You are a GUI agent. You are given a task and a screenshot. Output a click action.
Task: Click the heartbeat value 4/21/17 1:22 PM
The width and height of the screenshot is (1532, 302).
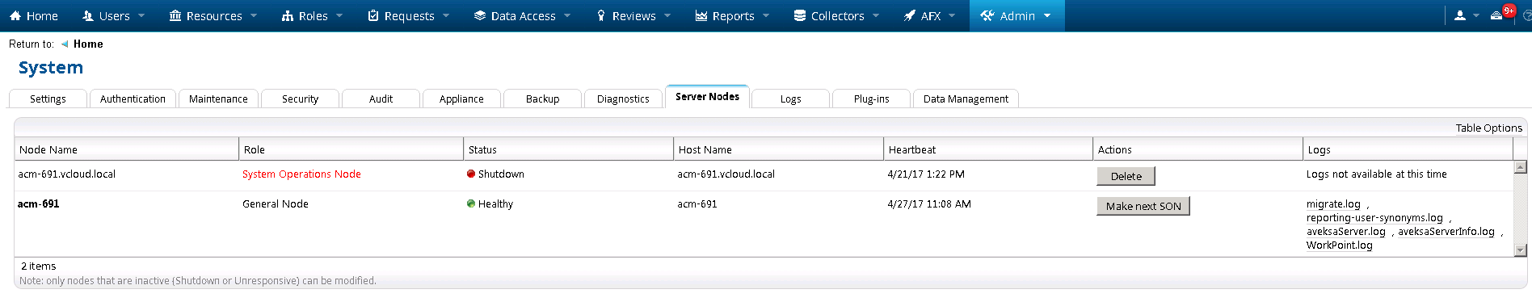tap(925, 174)
